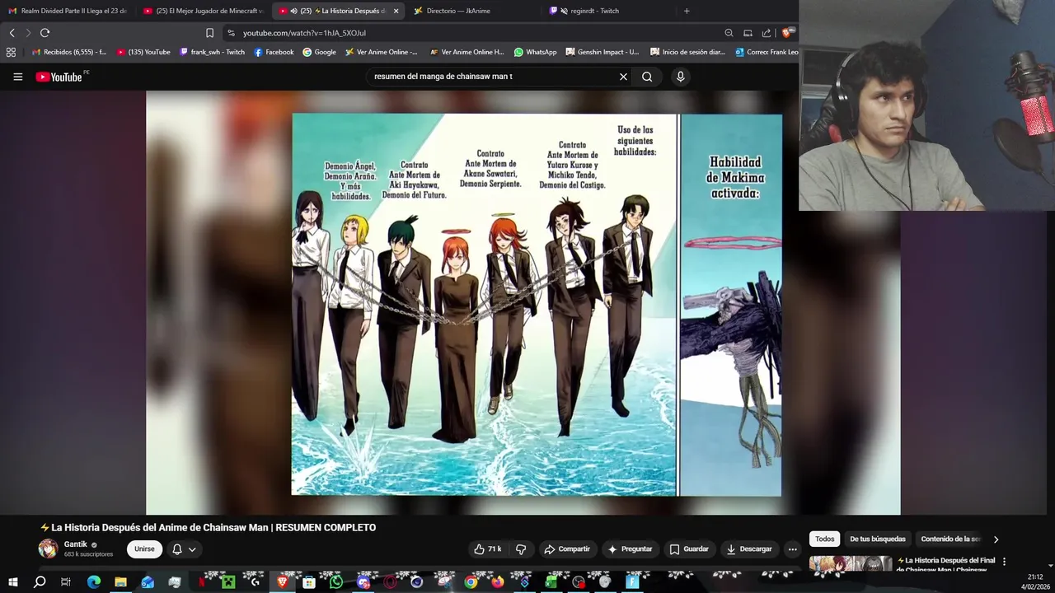Join the channel with Unirse
Image resolution: width=1055 pixels, height=593 pixels.
[x=144, y=549]
